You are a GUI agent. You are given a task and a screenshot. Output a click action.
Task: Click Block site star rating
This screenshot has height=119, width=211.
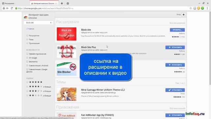pos(175,37)
